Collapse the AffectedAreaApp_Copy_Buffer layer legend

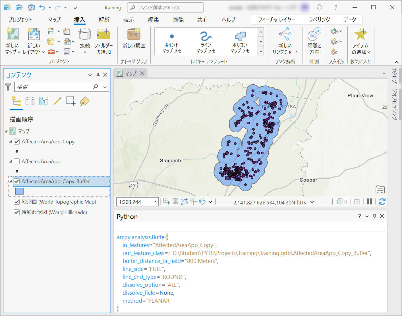(x=10, y=181)
